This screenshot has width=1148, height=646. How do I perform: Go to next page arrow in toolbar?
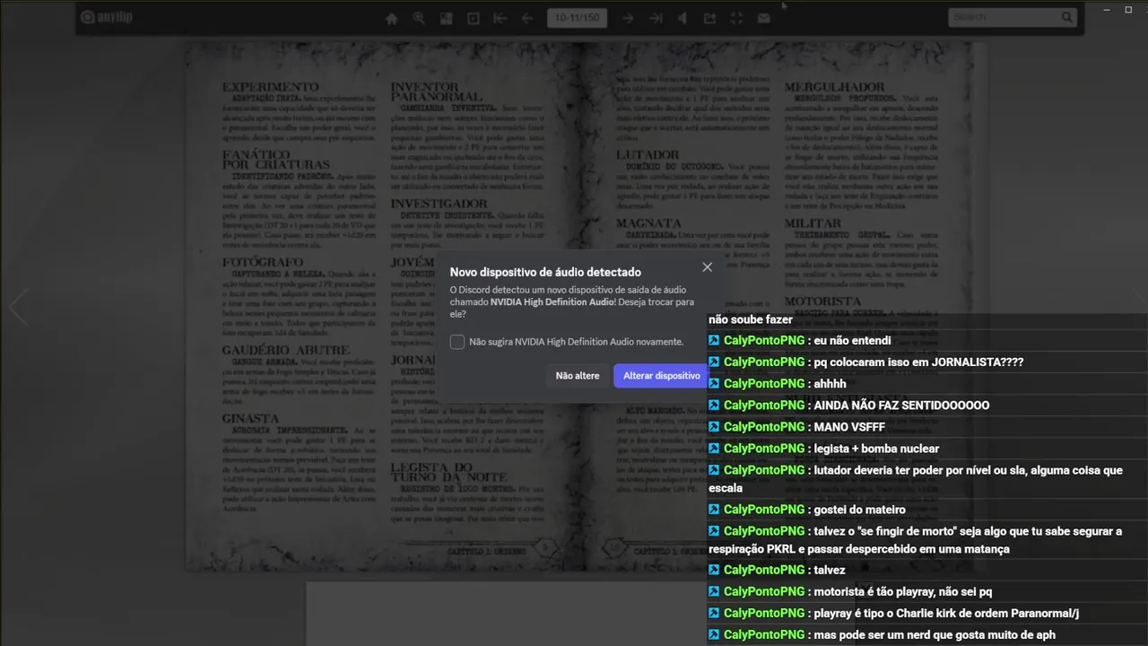[628, 18]
